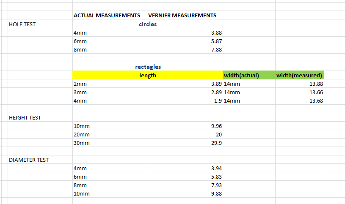Click the cell with value 2.89
Screen dimensions: 345x204
pos(185,92)
